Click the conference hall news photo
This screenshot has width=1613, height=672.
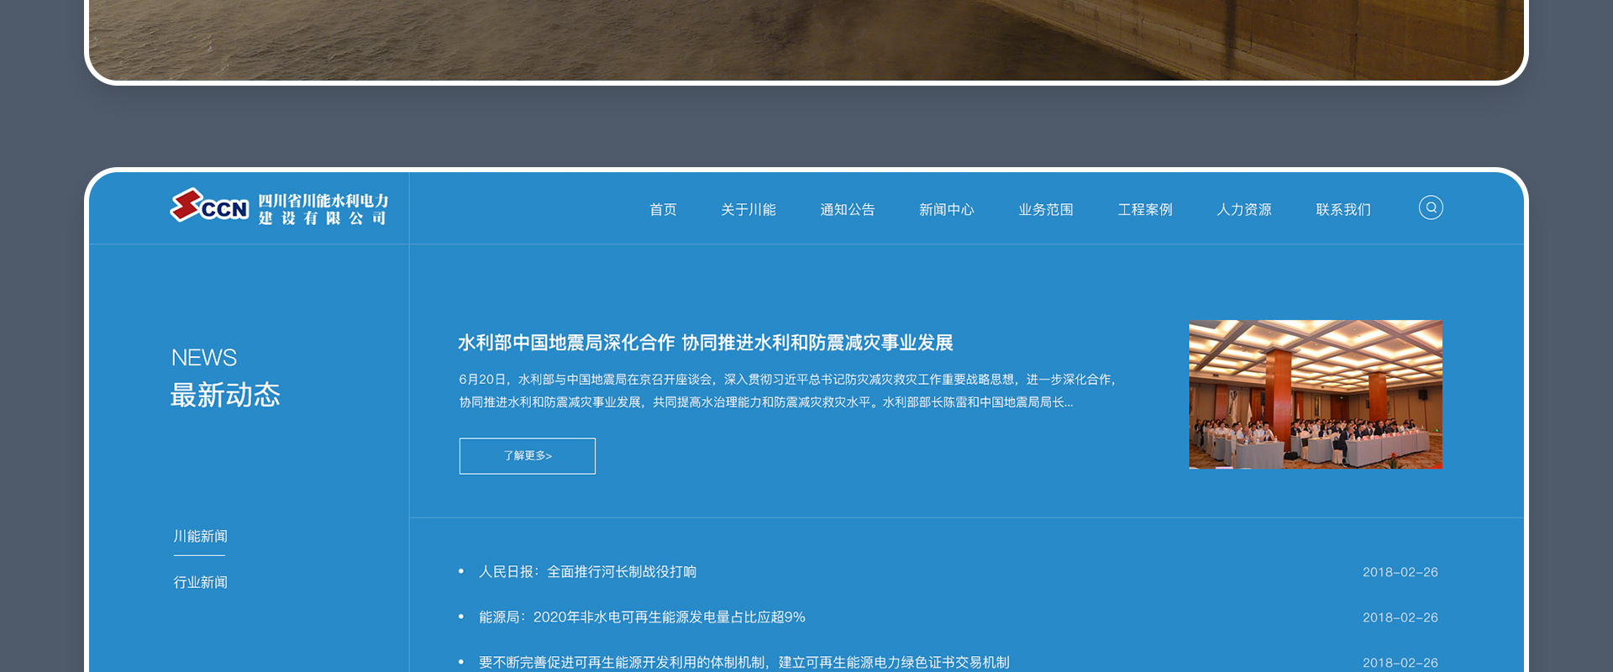coord(1315,394)
